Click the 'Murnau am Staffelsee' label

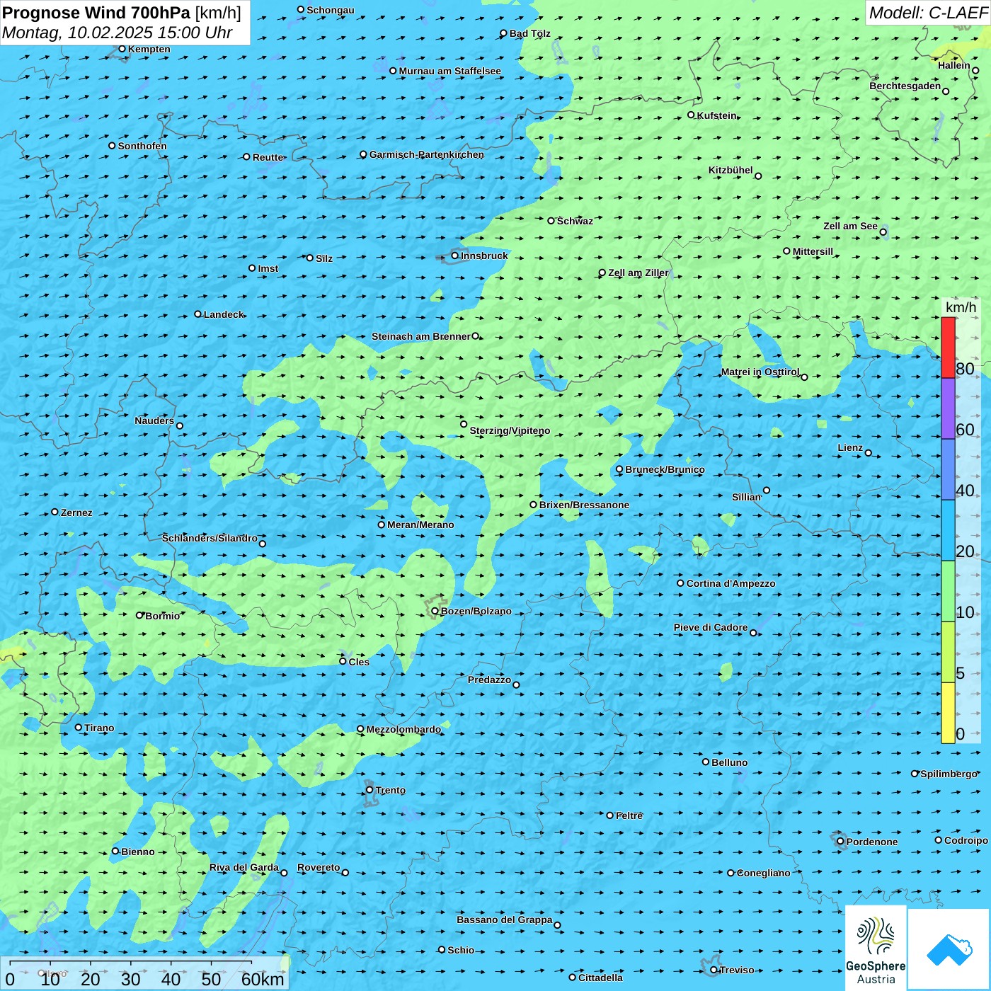click(449, 71)
